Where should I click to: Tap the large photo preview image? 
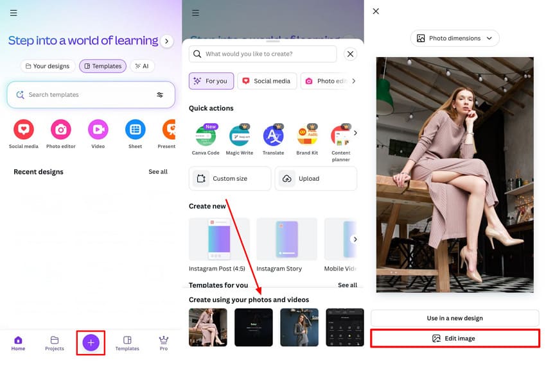tap(455, 175)
